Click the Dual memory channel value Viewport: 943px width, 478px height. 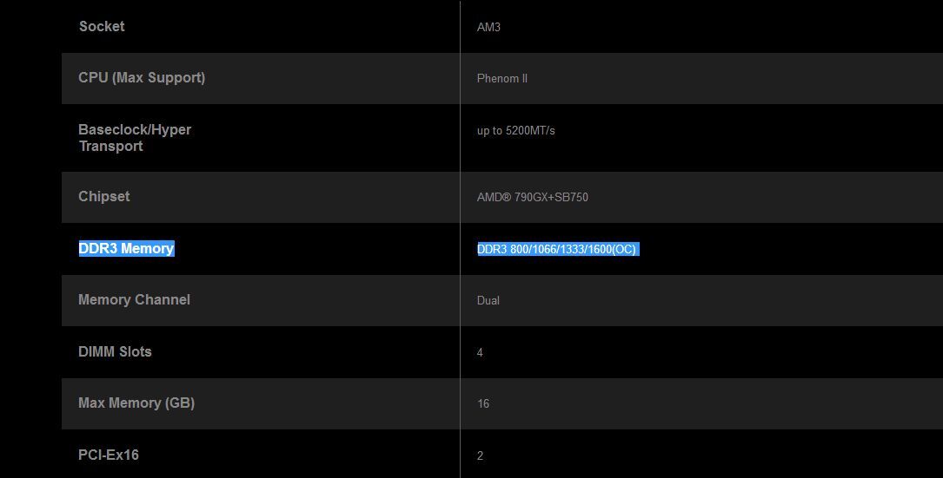click(488, 300)
